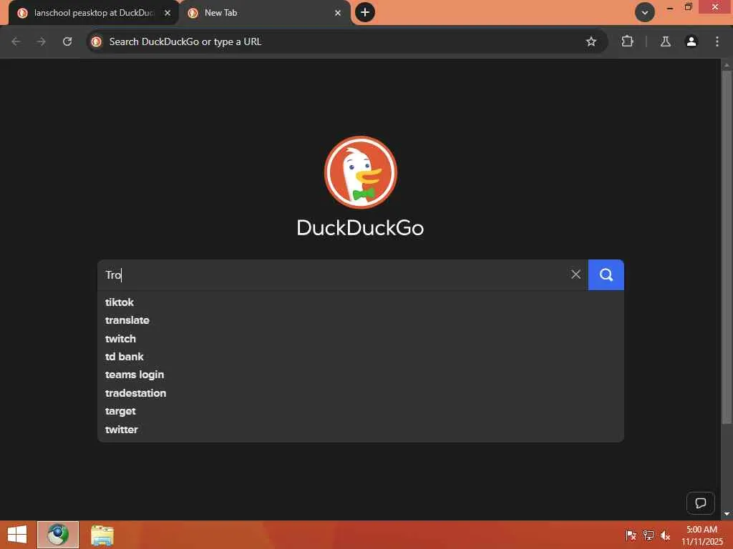
Task: Choose the tiktok suggestion
Action: (x=361, y=302)
